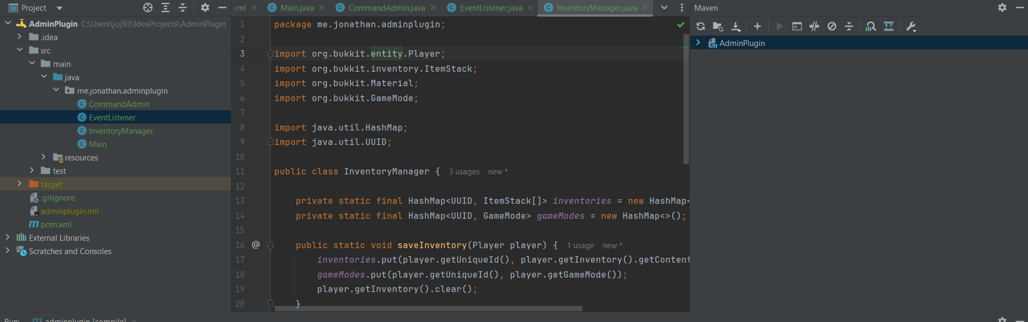Click the Run Maven Build play icon
Image resolution: width=1028 pixels, height=322 pixels.
point(779,26)
